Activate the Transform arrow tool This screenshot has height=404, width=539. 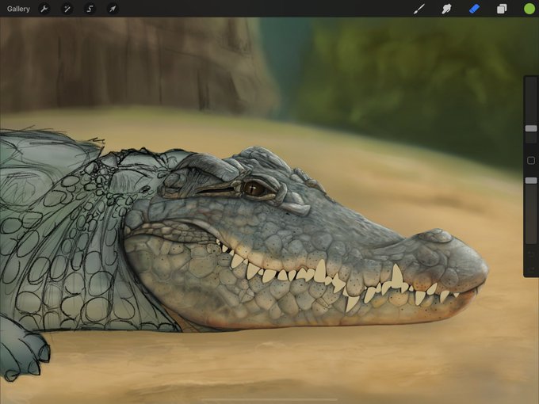coord(113,9)
